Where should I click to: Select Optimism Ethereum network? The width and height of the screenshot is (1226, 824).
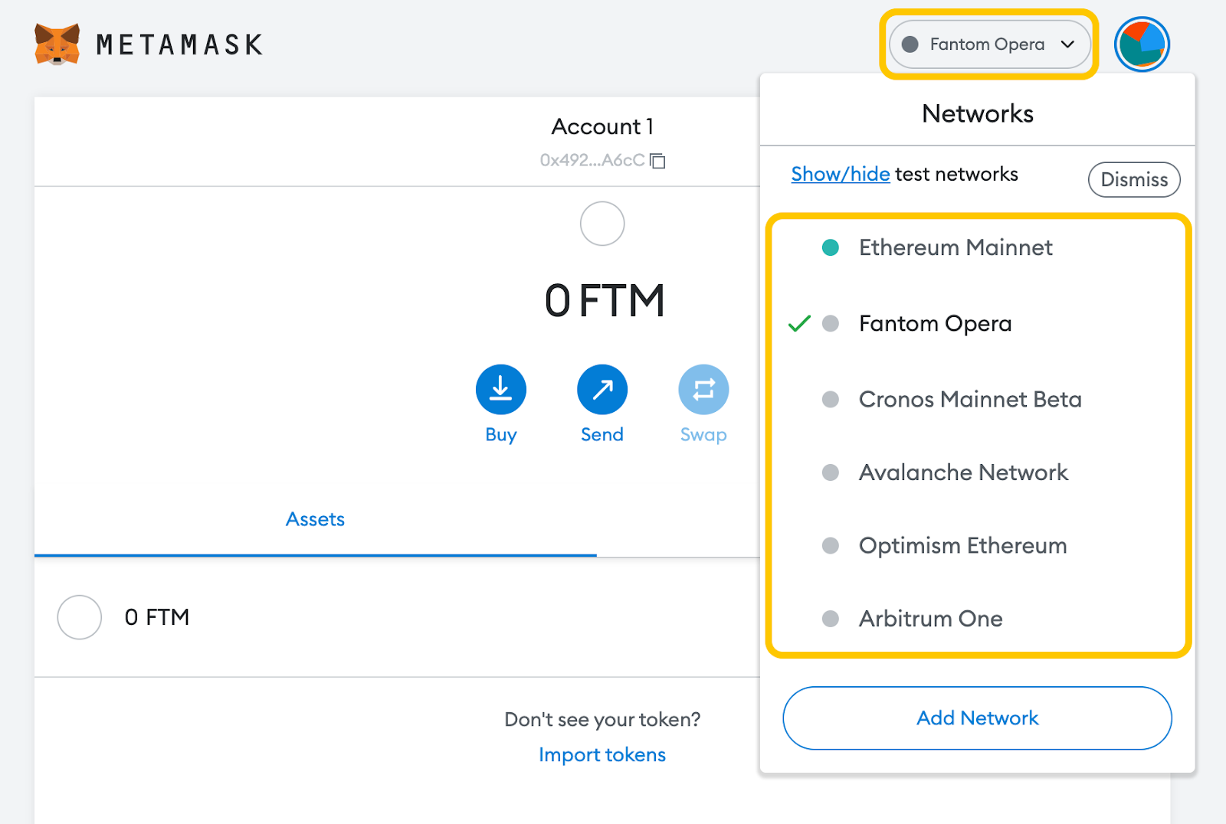point(979,545)
